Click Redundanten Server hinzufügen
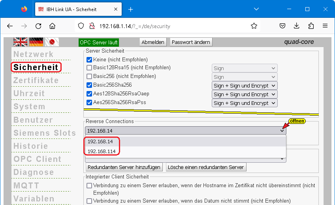This screenshot has width=335, height=205. 124,167
